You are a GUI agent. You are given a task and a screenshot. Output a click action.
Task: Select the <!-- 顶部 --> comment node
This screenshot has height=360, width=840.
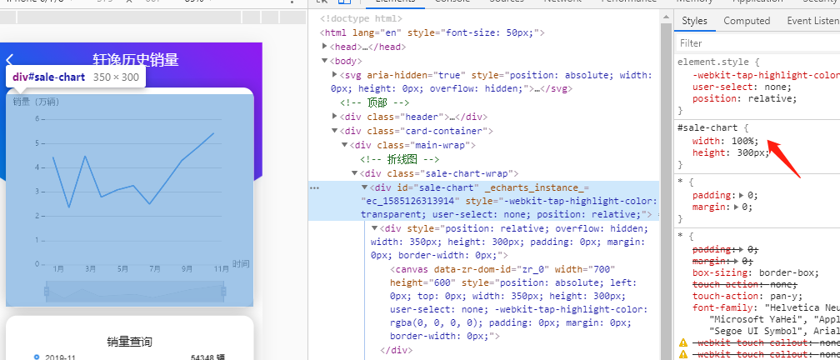pos(374,102)
